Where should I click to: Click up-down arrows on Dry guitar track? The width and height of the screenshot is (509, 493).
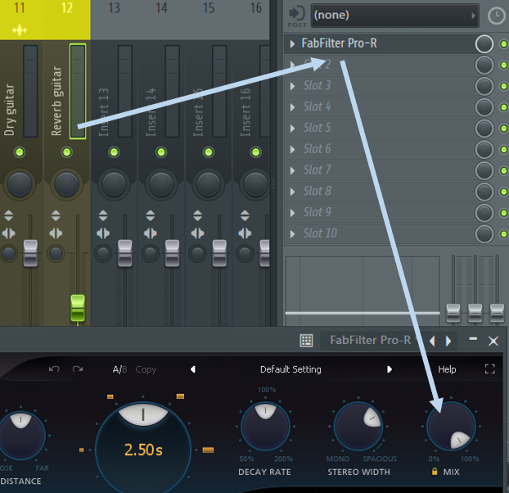[x=8, y=215]
